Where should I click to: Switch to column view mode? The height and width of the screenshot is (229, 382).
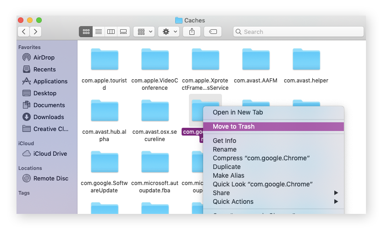tap(111, 32)
